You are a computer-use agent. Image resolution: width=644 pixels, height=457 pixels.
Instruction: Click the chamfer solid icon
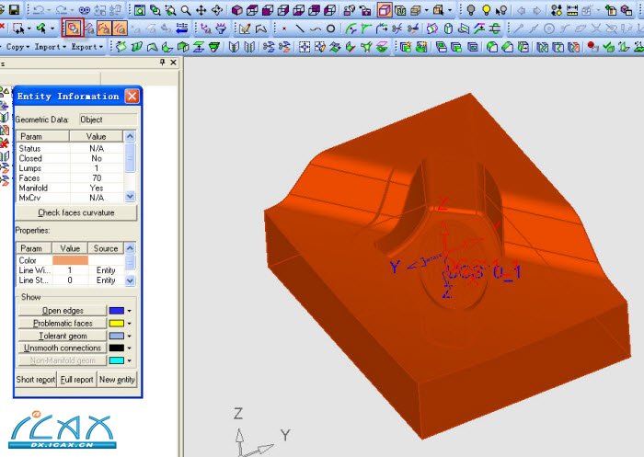pyautogui.click(x=507, y=47)
